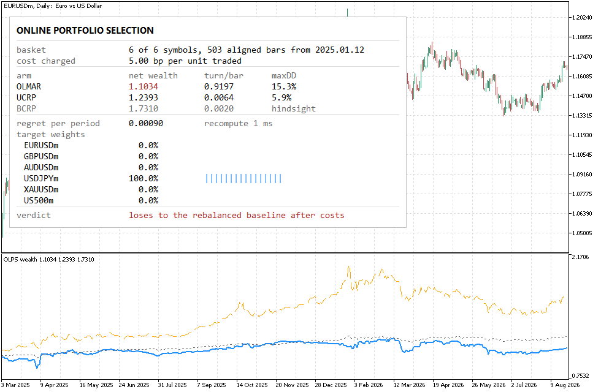This screenshot has height=392, width=601.
Task: Click the basket row label
Action: tap(31, 50)
